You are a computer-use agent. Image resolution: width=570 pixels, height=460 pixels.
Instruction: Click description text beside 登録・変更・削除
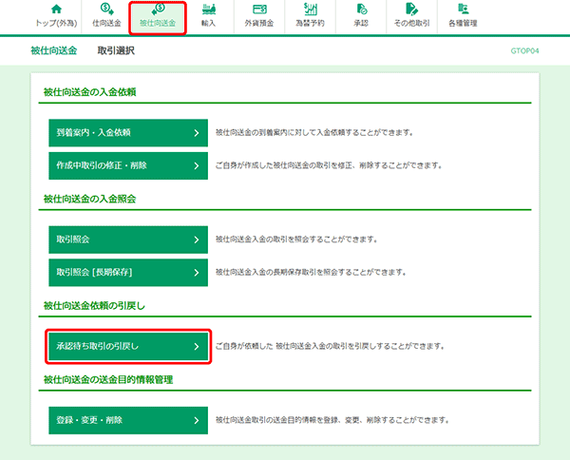[x=332, y=420]
